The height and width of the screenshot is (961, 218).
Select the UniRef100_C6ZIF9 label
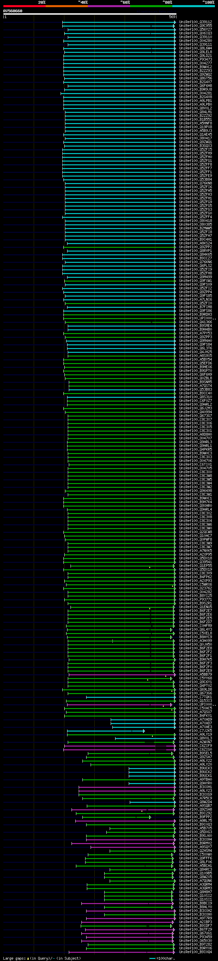pyautogui.click(x=196, y=745)
